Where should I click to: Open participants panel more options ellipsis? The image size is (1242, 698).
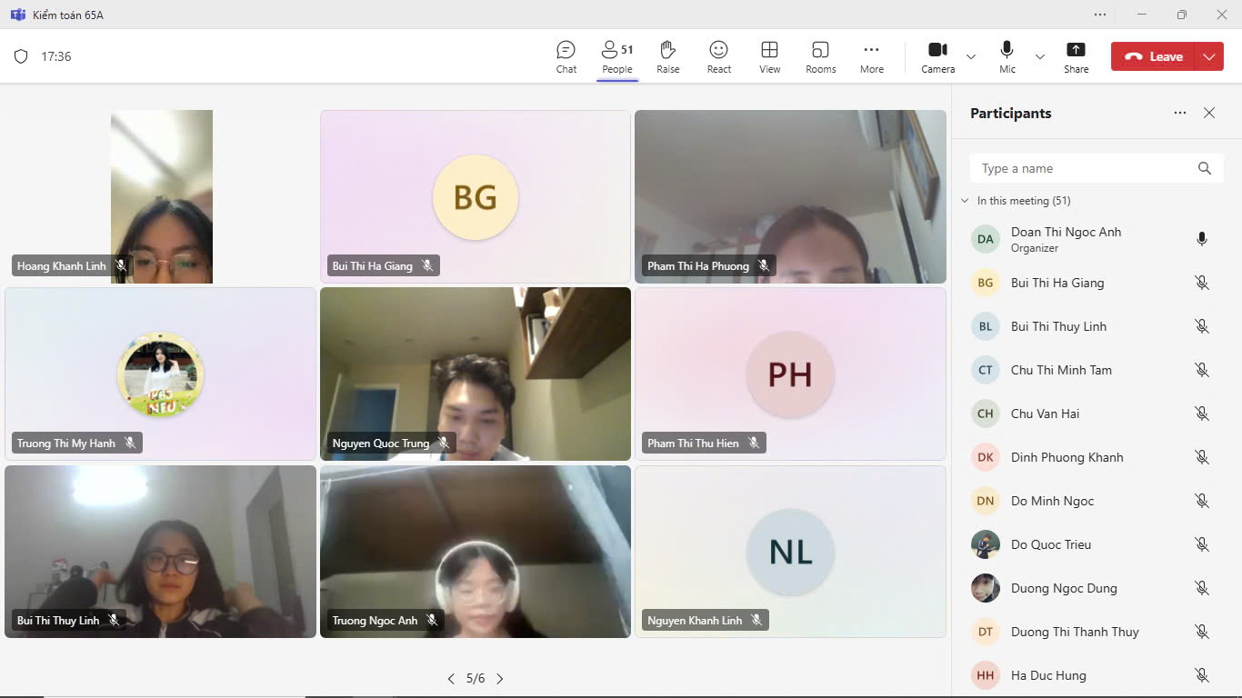tap(1179, 113)
